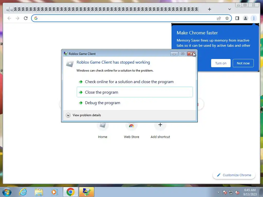Open the muted volume tray icon
This screenshot has width=263, height=197.
[237, 192]
